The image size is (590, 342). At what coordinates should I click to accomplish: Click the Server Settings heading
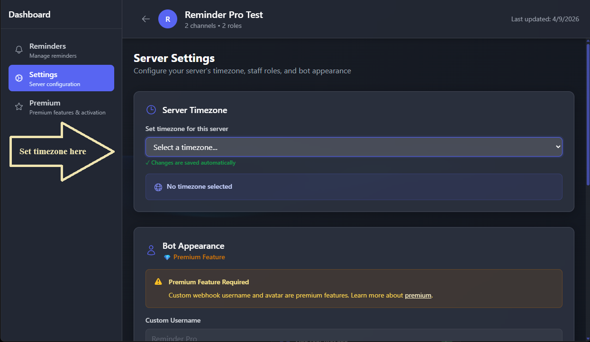tap(174, 58)
